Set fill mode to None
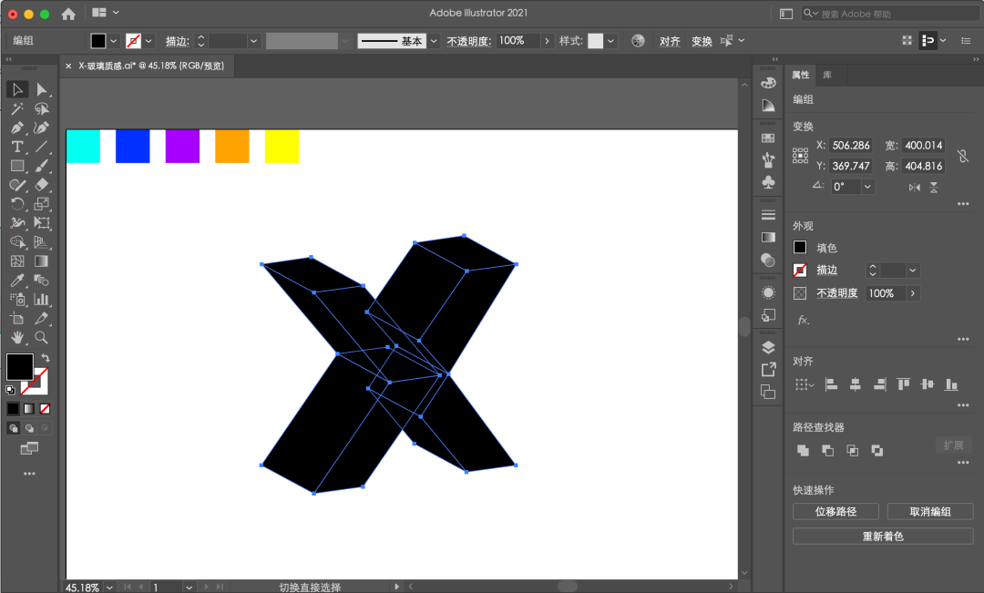Image resolution: width=984 pixels, height=593 pixels. (46, 409)
